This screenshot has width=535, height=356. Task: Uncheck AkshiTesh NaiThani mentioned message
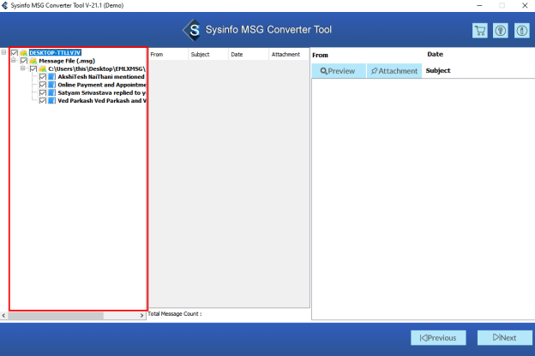coord(43,77)
